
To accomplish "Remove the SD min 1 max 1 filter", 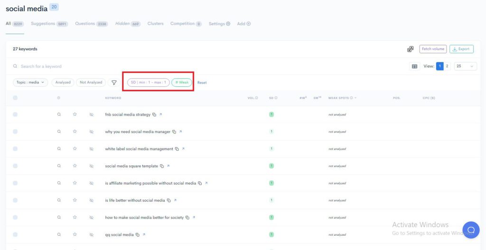I will pos(149,82).
